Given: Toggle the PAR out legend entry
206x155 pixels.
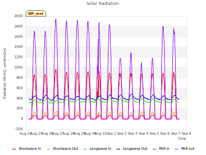Looking at the screenshot, I should [x=184, y=149].
